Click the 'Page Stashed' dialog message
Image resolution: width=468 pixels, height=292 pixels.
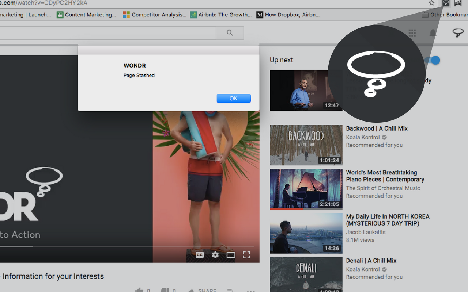[x=139, y=75]
